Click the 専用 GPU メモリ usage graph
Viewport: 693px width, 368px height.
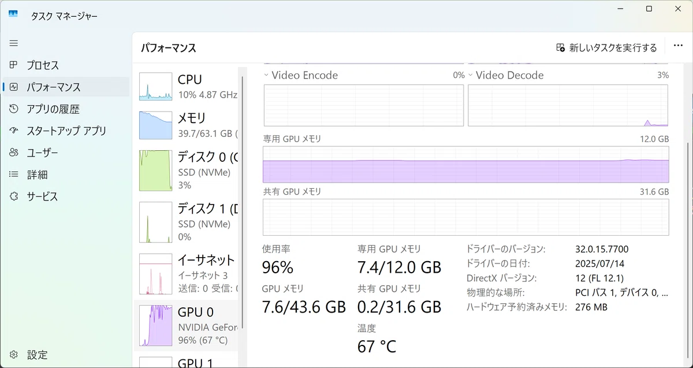[x=466, y=164]
